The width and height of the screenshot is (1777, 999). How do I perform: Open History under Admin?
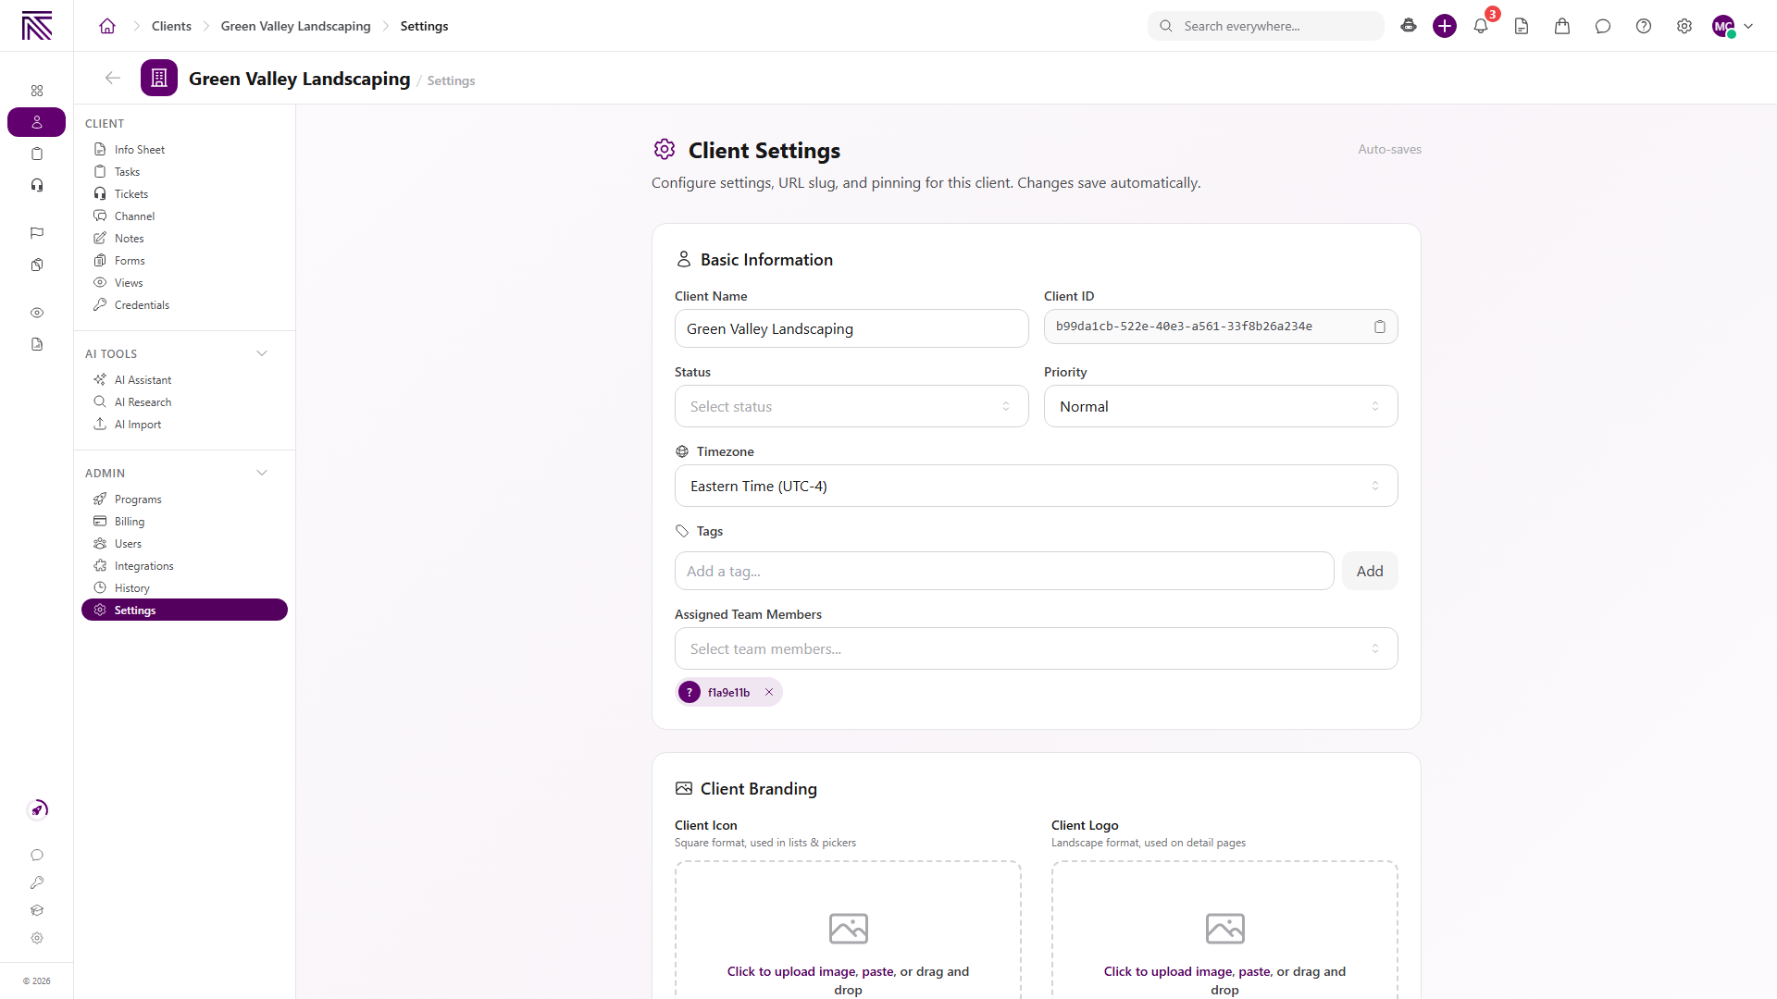click(x=185, y=587)
